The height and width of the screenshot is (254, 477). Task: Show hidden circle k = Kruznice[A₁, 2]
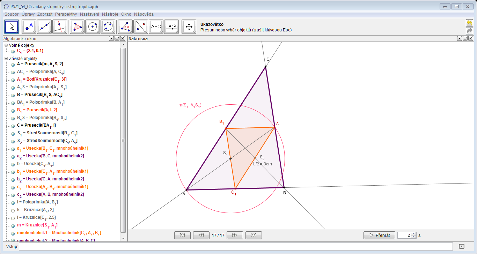point(13,210)
